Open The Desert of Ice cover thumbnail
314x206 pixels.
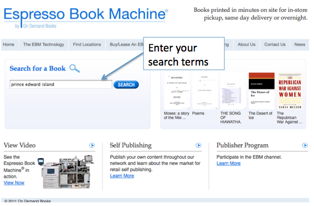(261, 91)
